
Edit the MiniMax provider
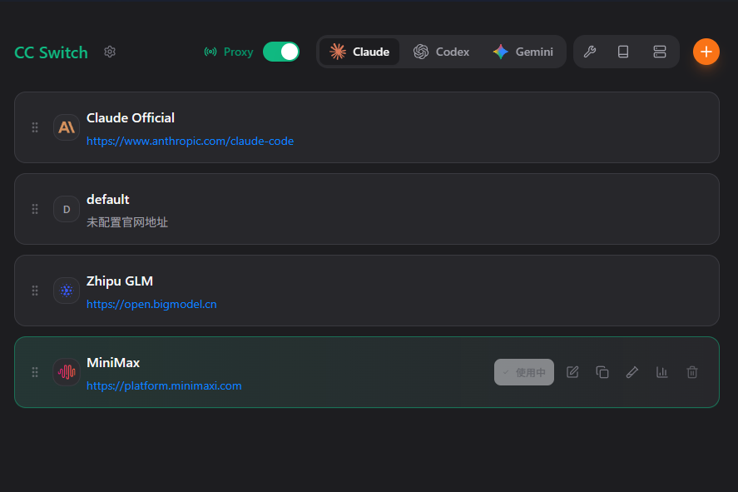572,372
